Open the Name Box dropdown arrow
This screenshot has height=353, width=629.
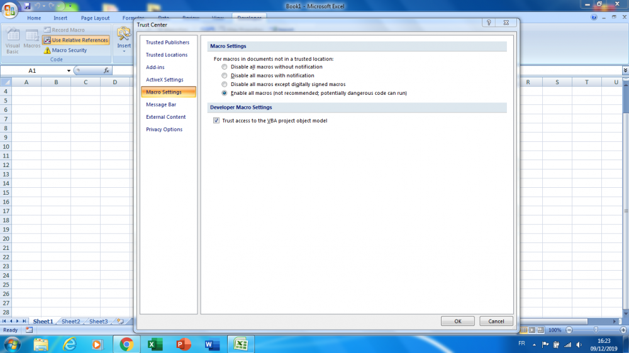[69, 71]
